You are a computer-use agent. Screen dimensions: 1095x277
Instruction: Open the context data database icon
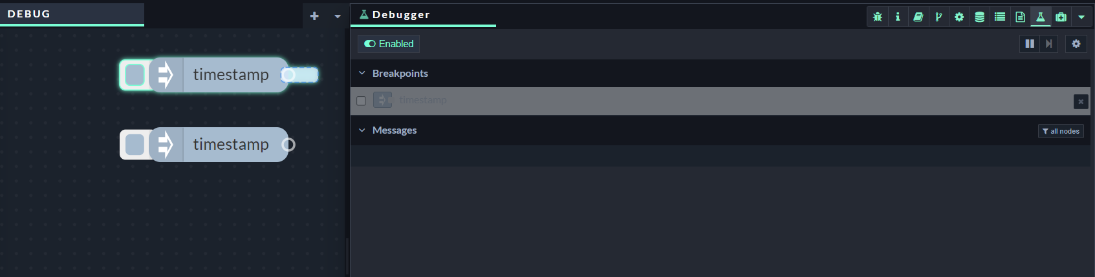tap(979, 17)
